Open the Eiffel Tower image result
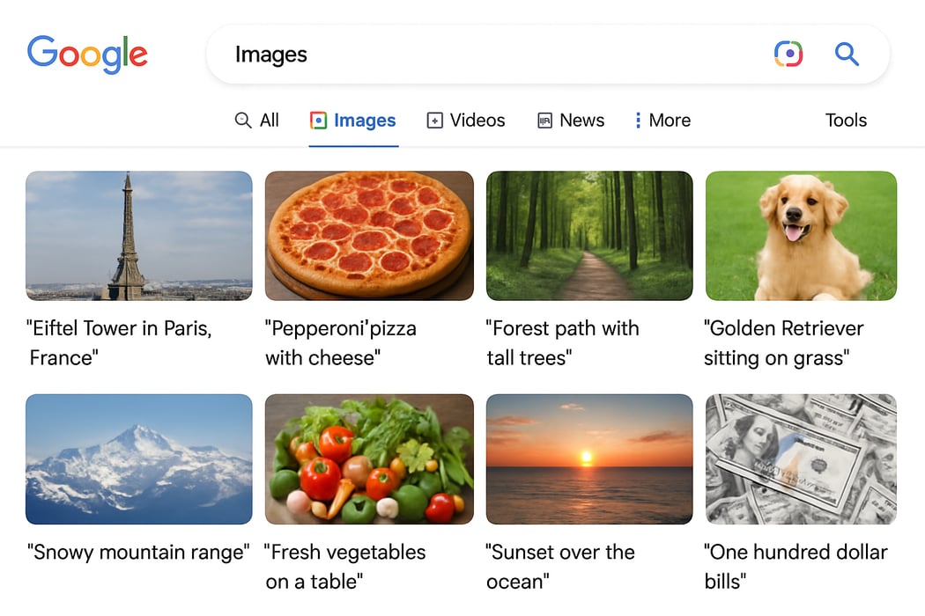Screen dimensions: 925x616 click(x=138, y=235)
